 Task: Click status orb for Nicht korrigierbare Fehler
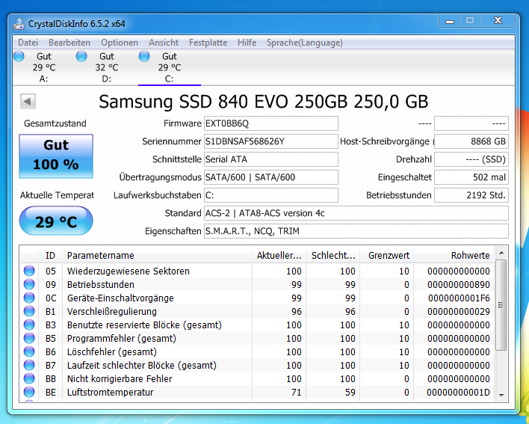tap(29, 379)
